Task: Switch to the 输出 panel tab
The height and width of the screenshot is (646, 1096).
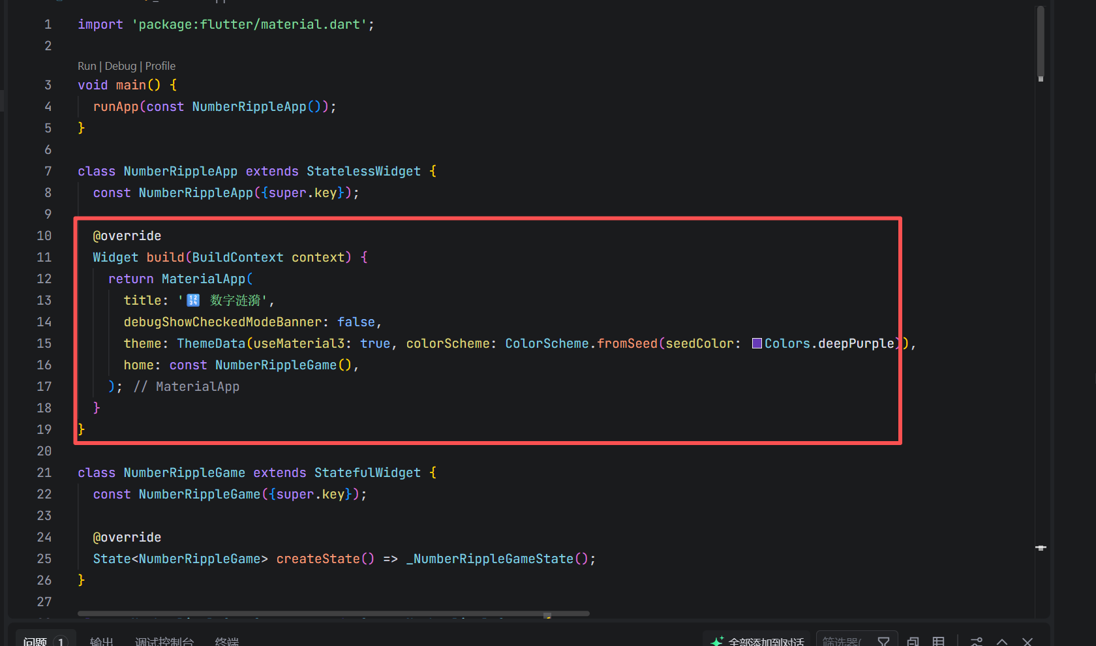Action: click(102, 641)
